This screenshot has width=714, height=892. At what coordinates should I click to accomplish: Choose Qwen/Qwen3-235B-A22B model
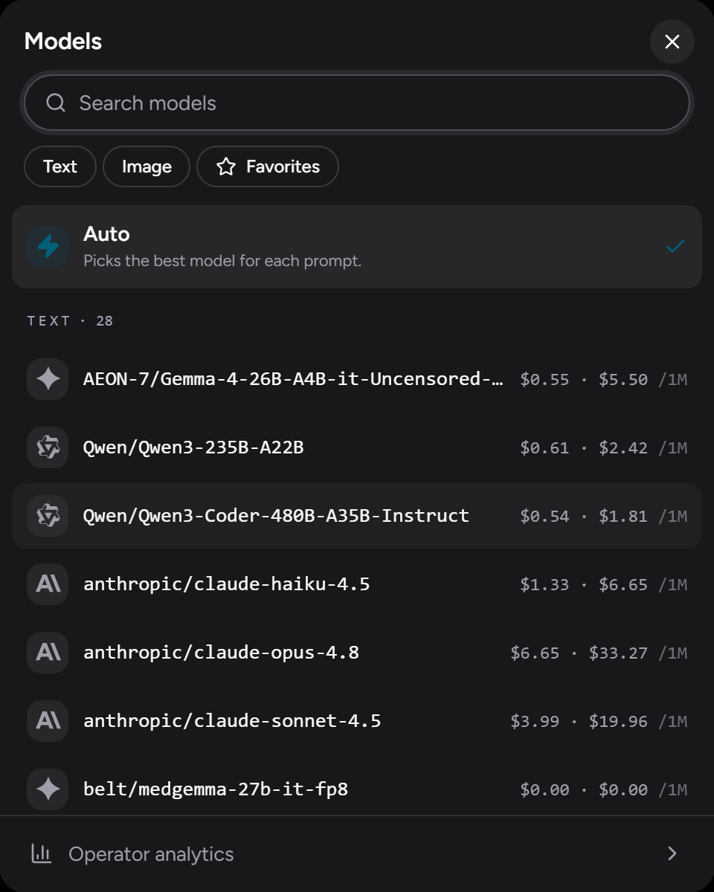357,447
